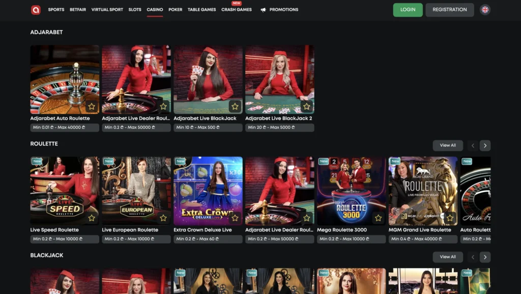The height and width of the screenshot is (294, 521).
Task: Show more Blackjack games via right chevron
Action: click(x=485, y=257)
